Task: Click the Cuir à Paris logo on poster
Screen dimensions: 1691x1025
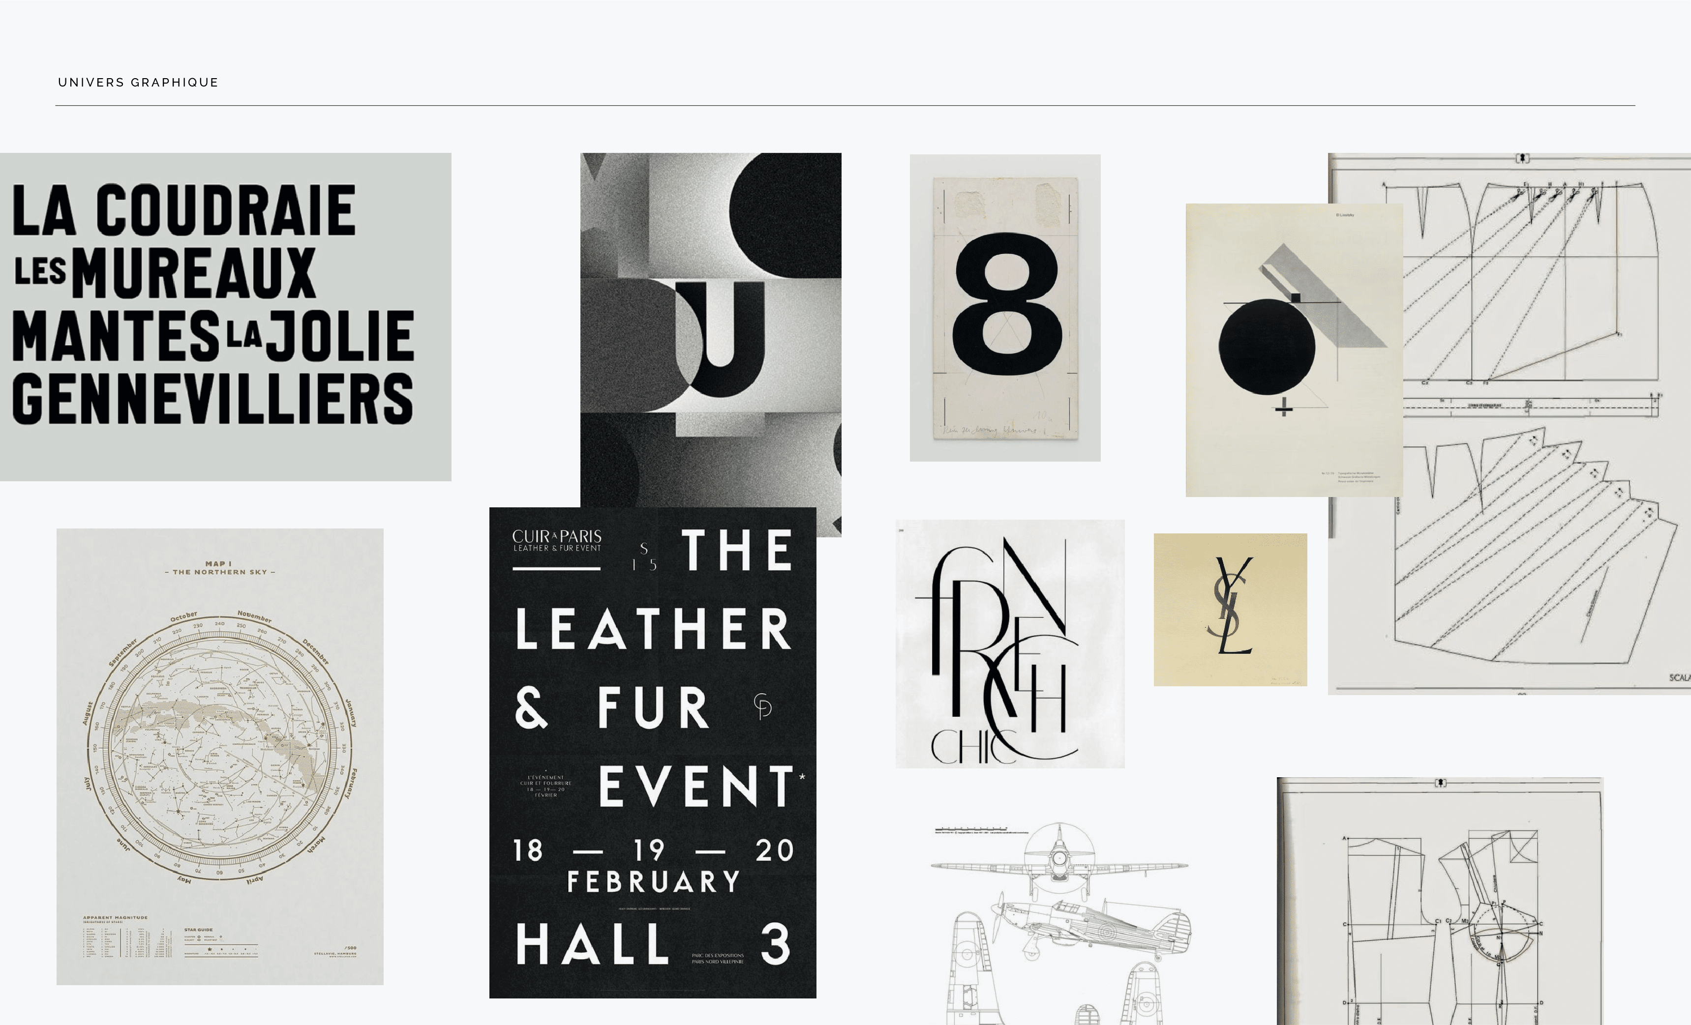Action: (x=557, y=540)
